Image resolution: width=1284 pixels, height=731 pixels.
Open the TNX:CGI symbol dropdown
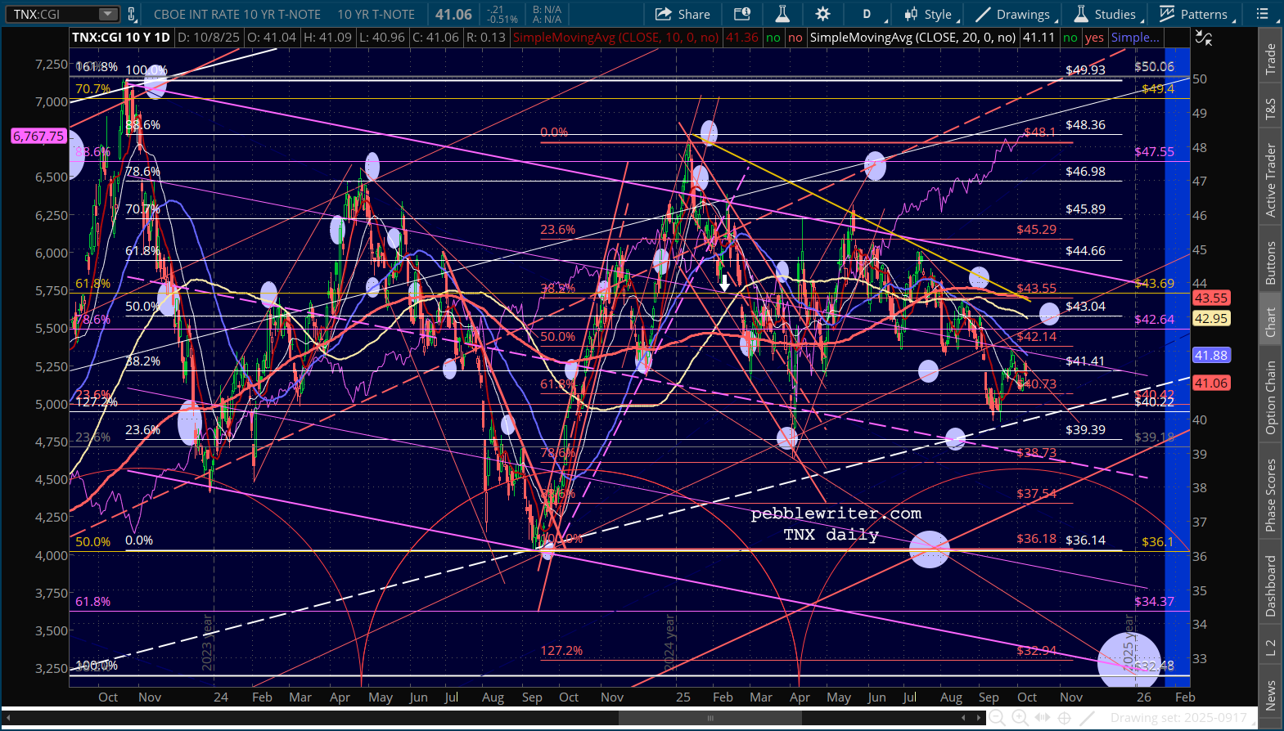click(x=108, y=14)
